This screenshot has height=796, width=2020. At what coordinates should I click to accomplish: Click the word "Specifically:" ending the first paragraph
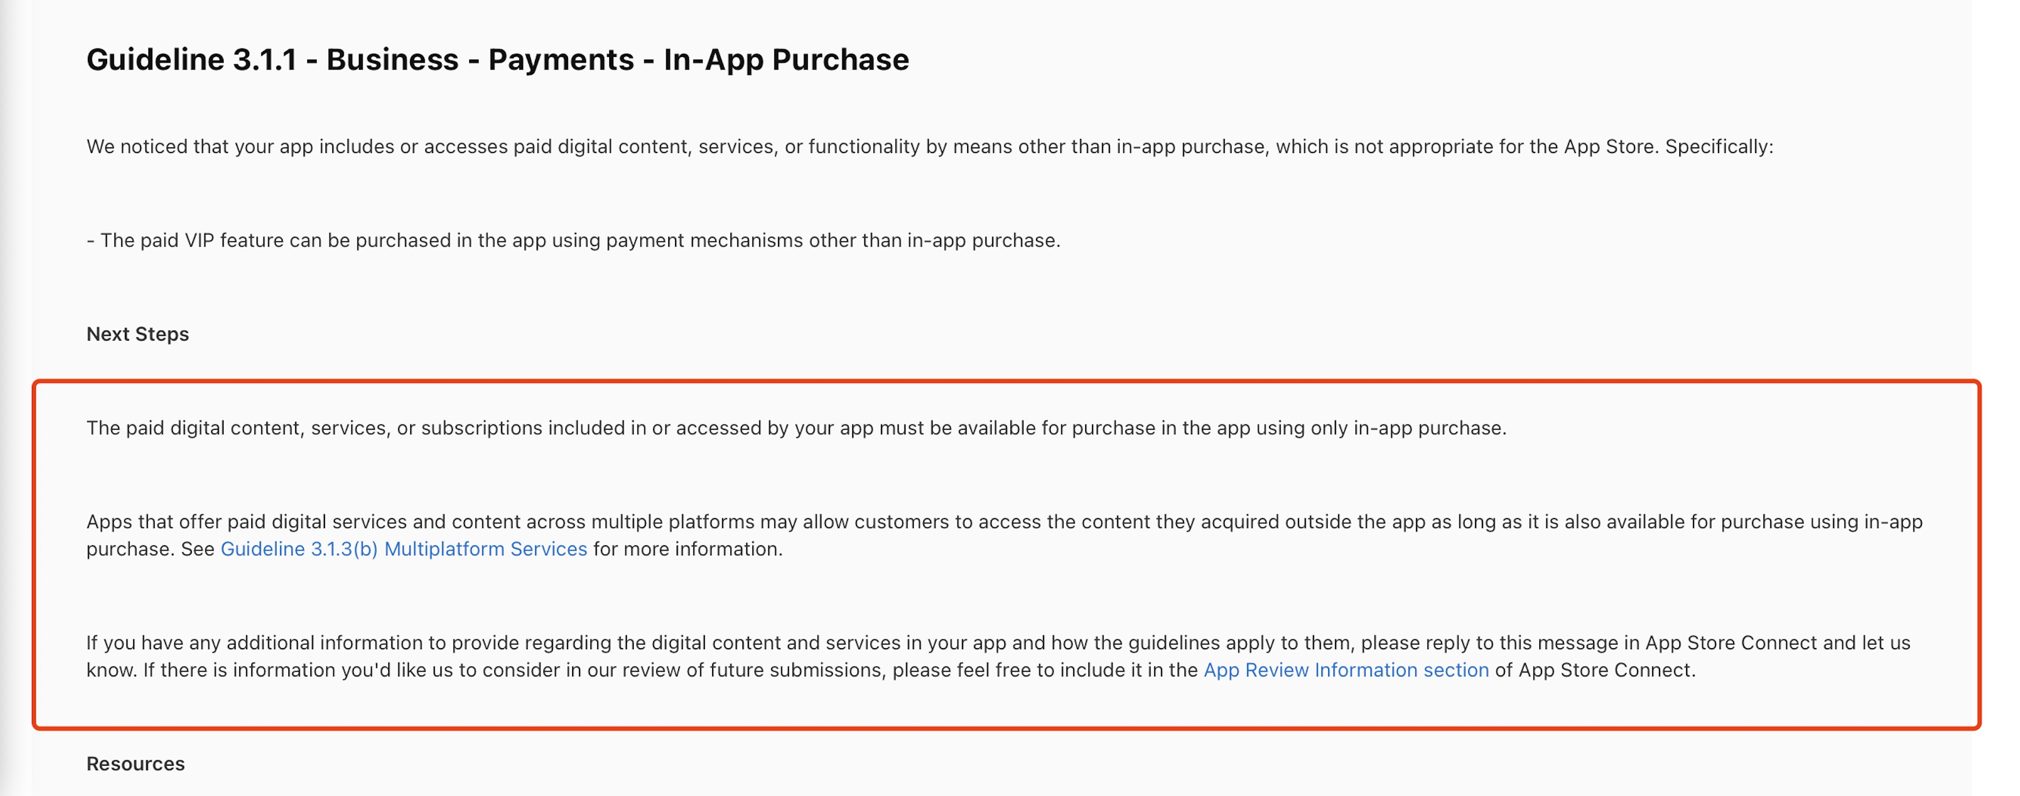pos(1719,147)
